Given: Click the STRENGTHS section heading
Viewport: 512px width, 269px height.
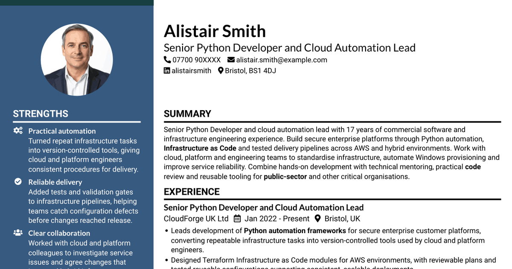Looking at the screenshot, I should coord(41,114).
